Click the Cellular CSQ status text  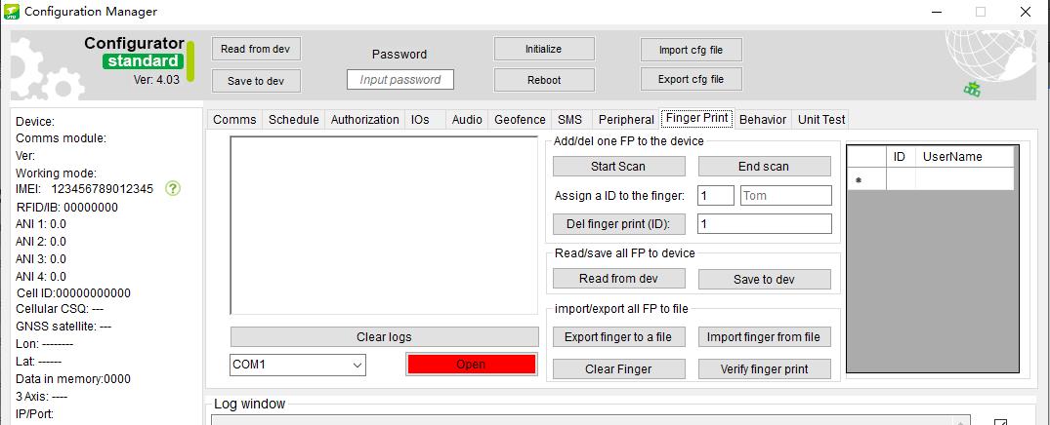click(60, 309)
